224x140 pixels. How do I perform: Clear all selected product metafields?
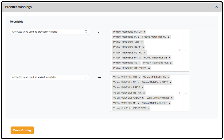(x=180, y=50)
